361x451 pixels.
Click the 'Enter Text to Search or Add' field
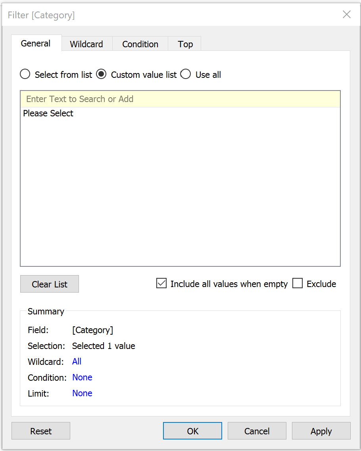[180, 99]
